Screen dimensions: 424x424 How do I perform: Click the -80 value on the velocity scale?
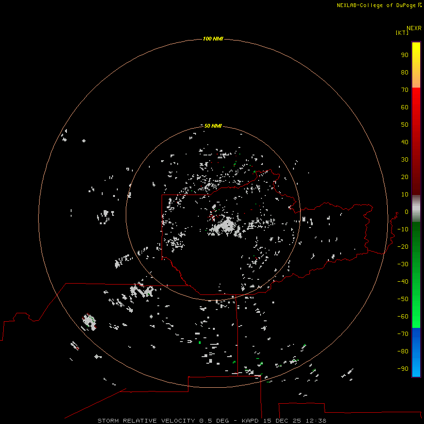pos(403,351)
